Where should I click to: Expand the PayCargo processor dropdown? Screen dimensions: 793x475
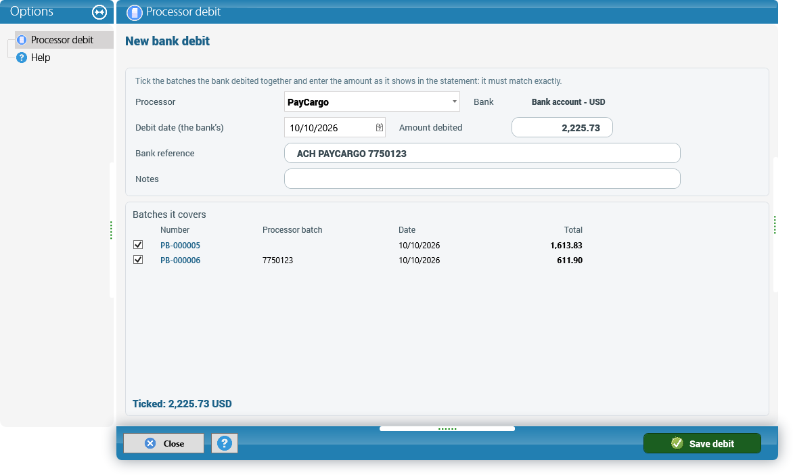[x=454, y=101]
